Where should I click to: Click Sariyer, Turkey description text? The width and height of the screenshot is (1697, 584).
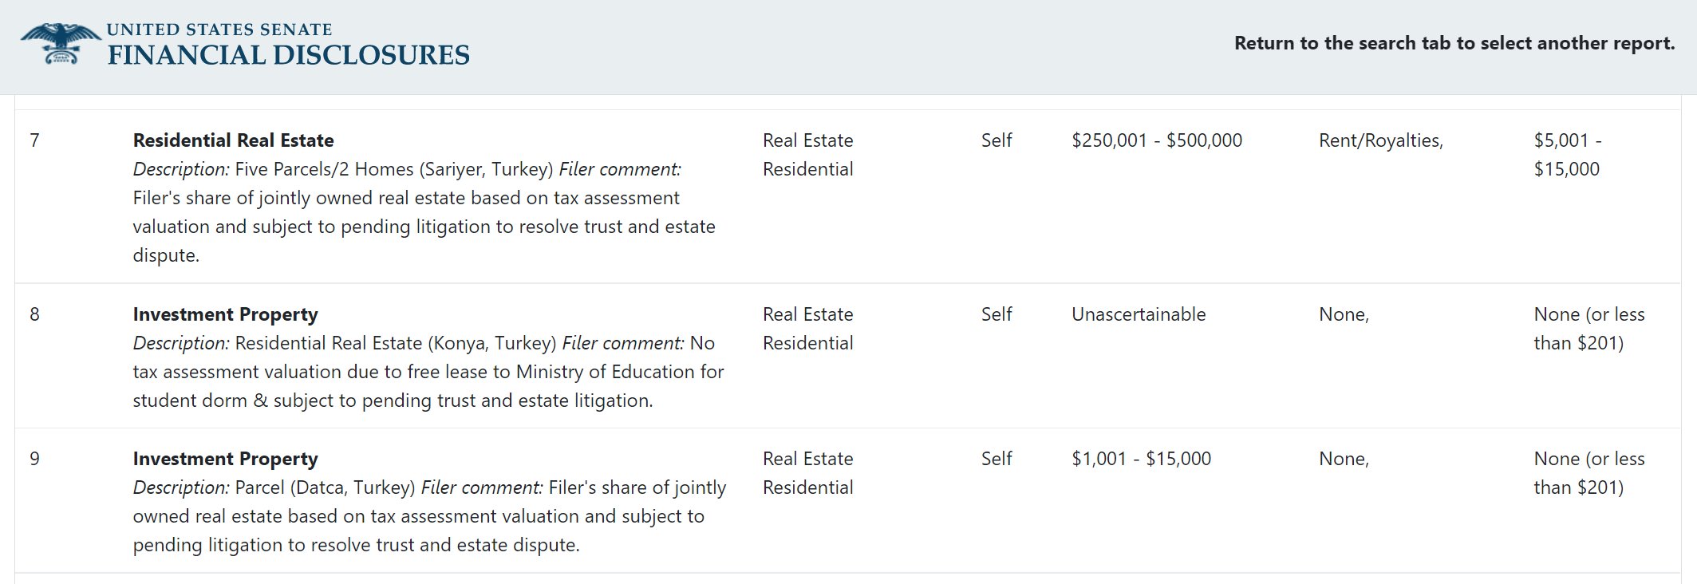click(x=393, y=169)
